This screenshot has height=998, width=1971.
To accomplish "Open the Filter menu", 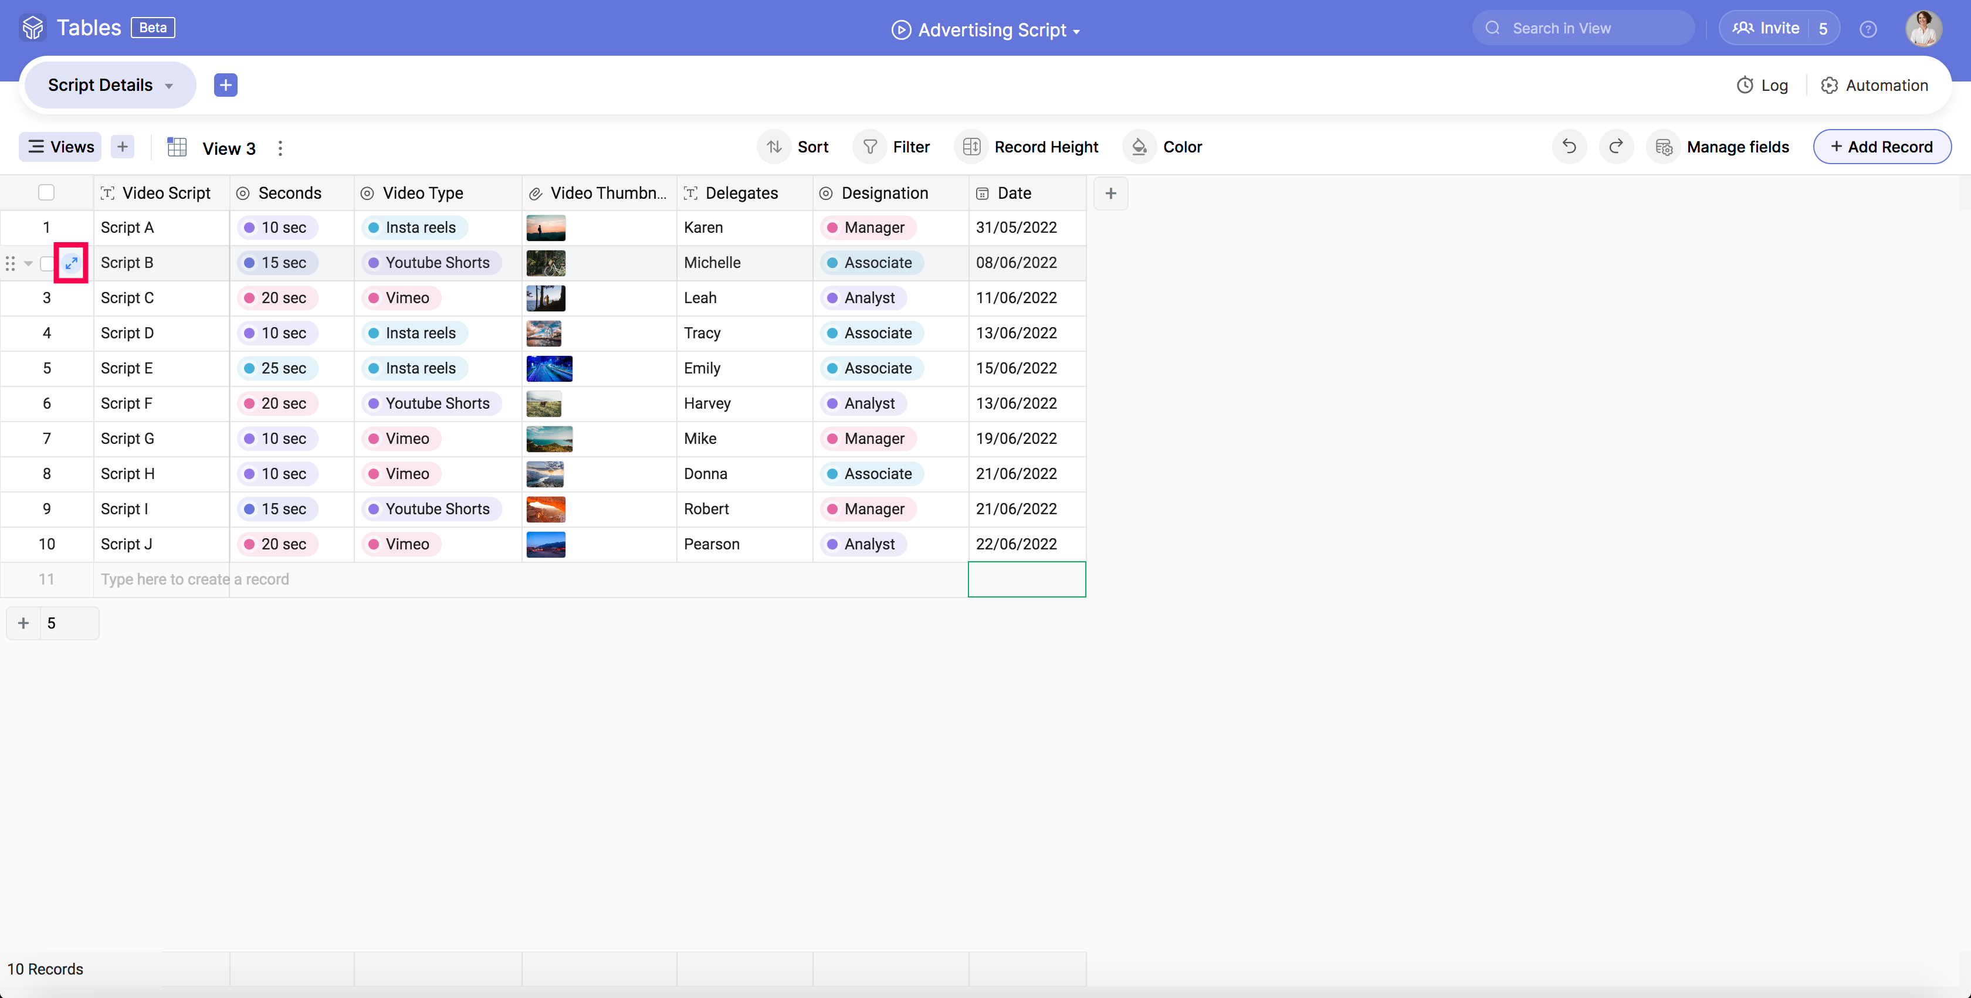I will [895, 147].
